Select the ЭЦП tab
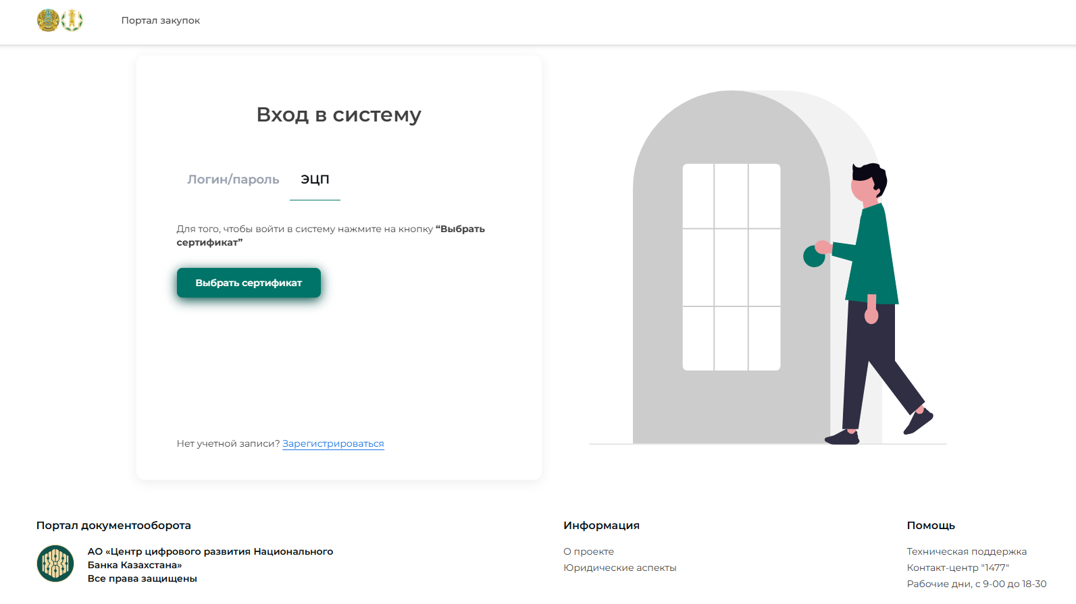Viewport: 1076px width, 604px height. coord(315,180)
